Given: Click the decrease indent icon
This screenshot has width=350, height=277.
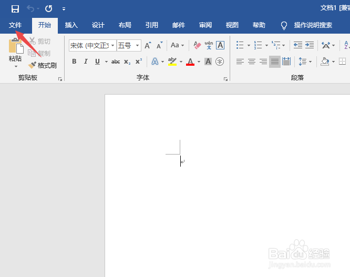Looking at the screenshot, I should pos(298,45).
